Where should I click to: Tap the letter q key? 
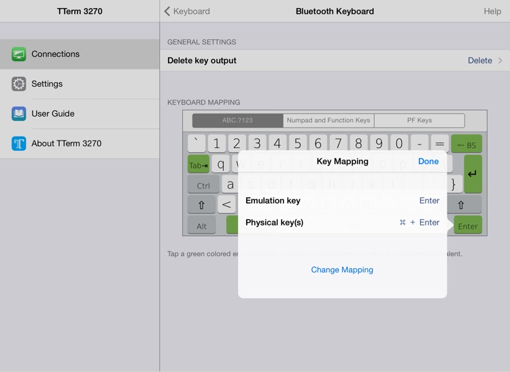(221, 164)
